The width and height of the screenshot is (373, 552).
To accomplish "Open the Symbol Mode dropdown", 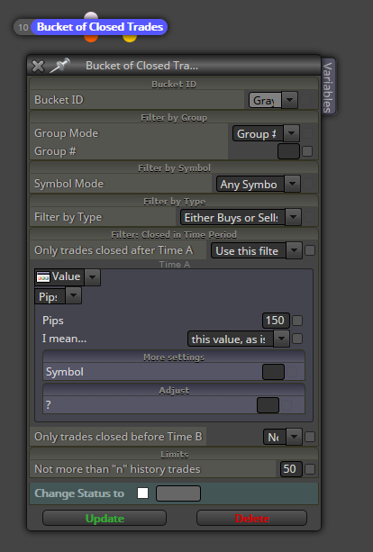I will coord(259,184).
